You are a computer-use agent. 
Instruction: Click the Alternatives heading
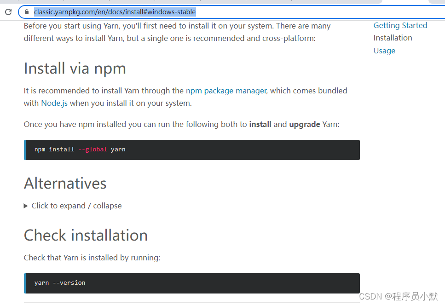[x=65, y=183]
